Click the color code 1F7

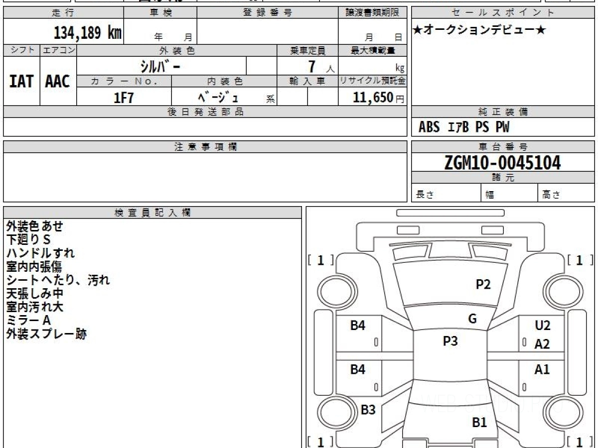[124, 98]
